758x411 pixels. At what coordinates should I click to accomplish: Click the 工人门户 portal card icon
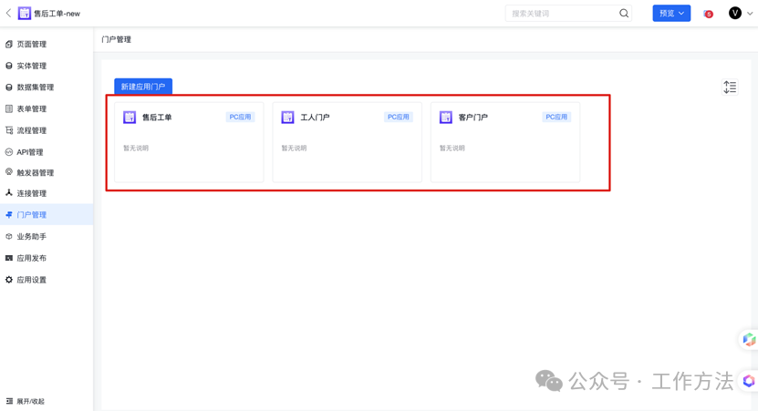coord(287,118)
